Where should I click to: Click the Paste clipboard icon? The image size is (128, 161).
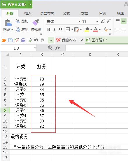pos(8,22)
